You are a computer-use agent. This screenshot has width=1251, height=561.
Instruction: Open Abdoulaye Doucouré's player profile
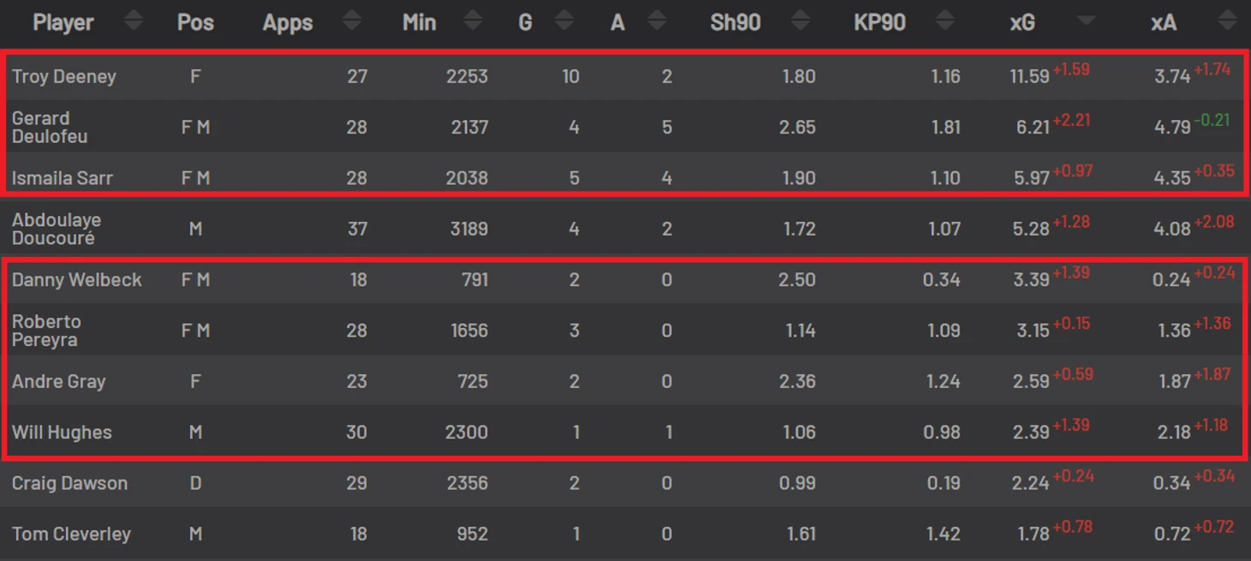pyautogui.click(x=57, y=229)
